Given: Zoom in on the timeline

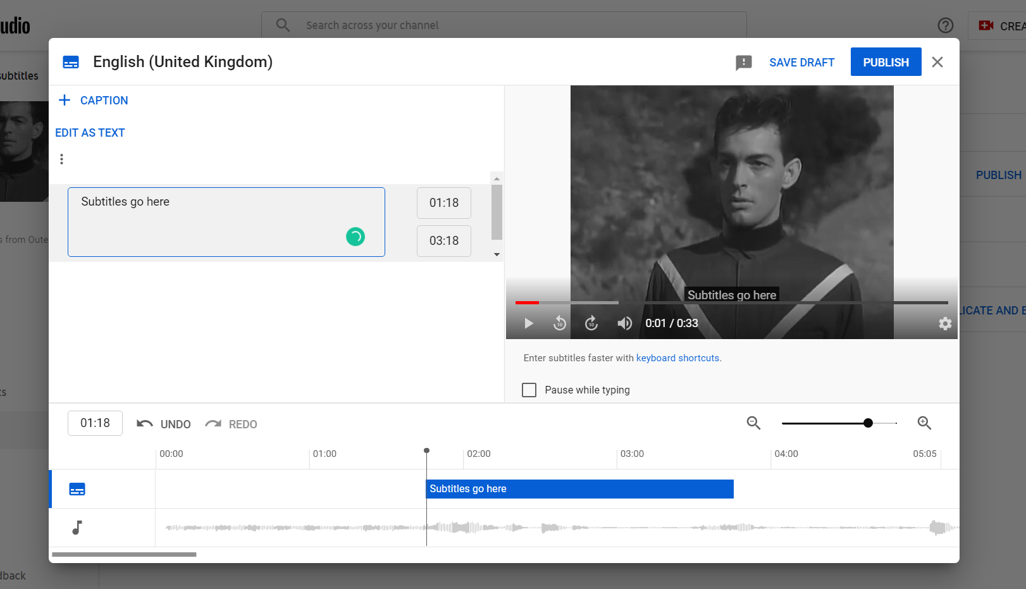Looking at the screenshot, I should (924, 423).
